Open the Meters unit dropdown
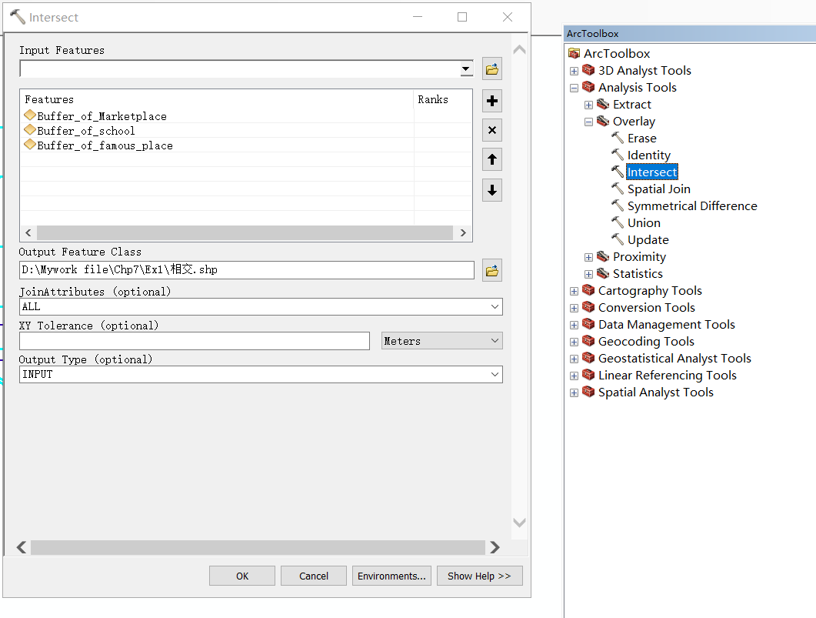The width and height of the screenshot is (816, 618). click(495, 340)
